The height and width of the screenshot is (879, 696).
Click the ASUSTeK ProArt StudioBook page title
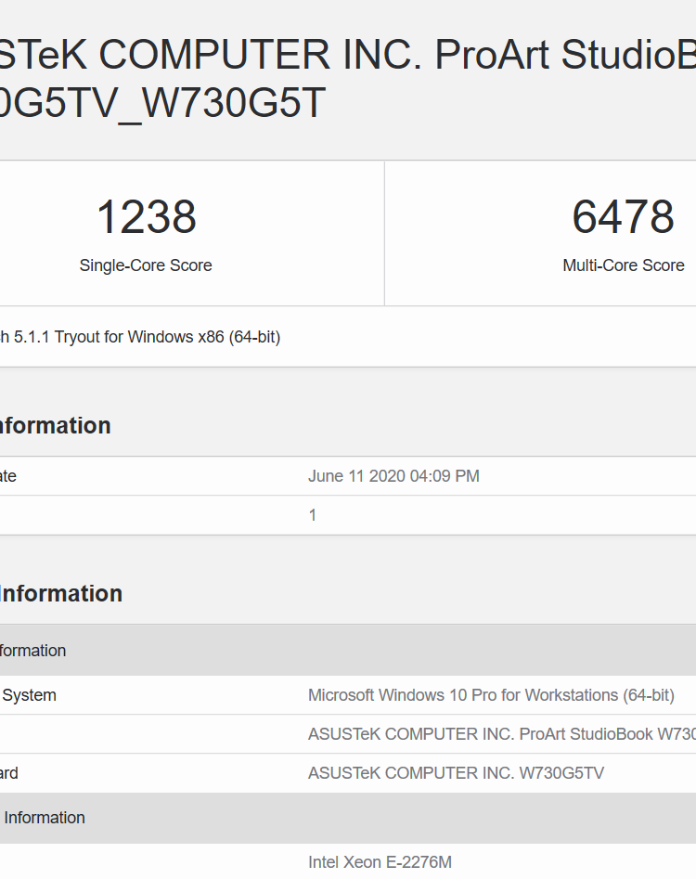[x=348, y=56]
